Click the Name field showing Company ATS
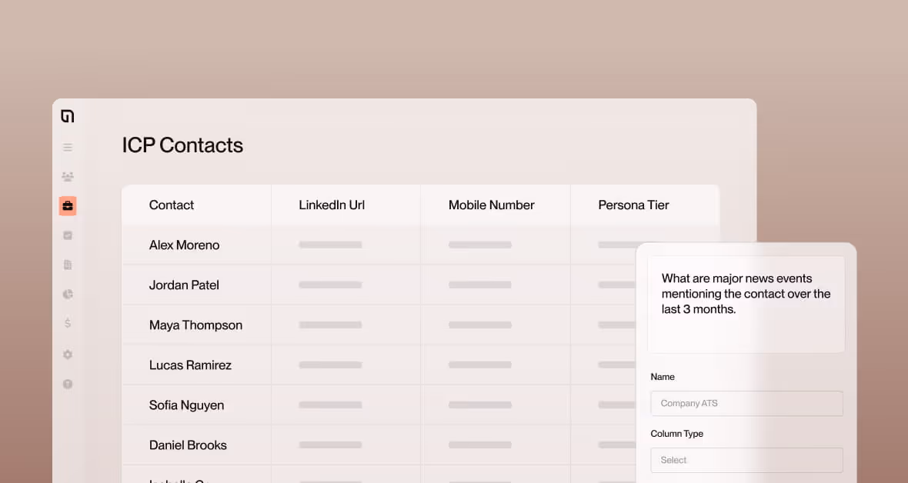This screenshot has height=483, width=908. point(746,403)
